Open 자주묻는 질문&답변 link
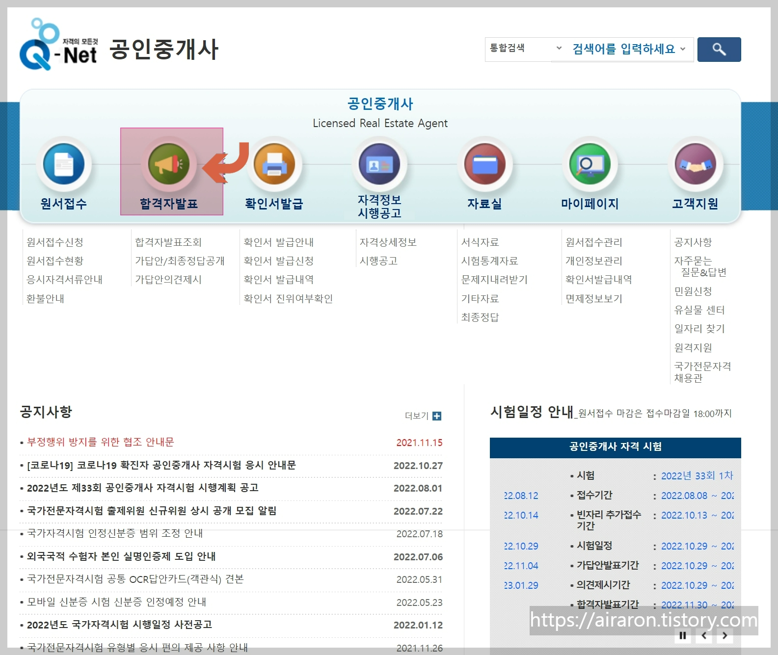778x655 pixels. point(700,266)
